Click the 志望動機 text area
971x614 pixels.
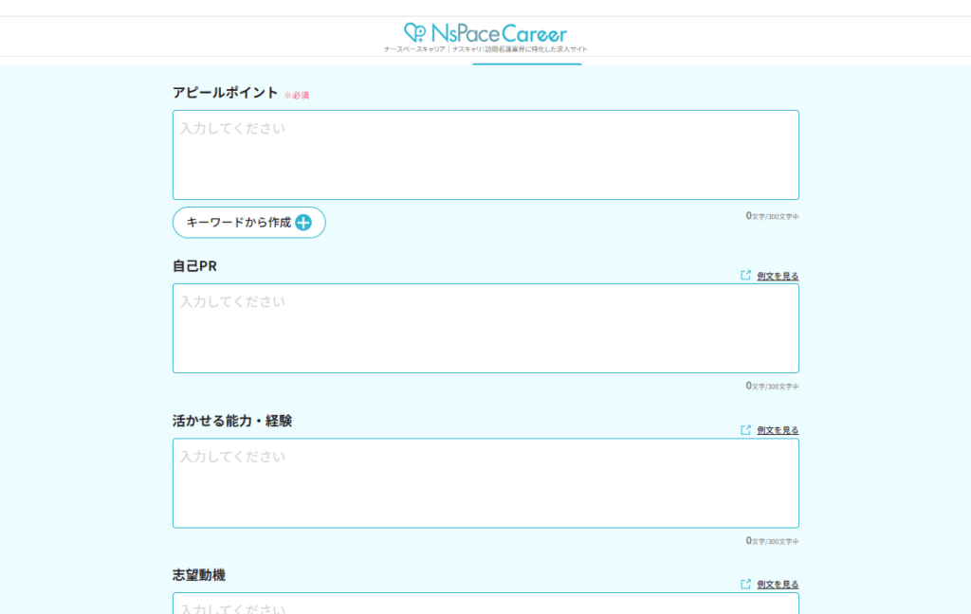[485, 605]
